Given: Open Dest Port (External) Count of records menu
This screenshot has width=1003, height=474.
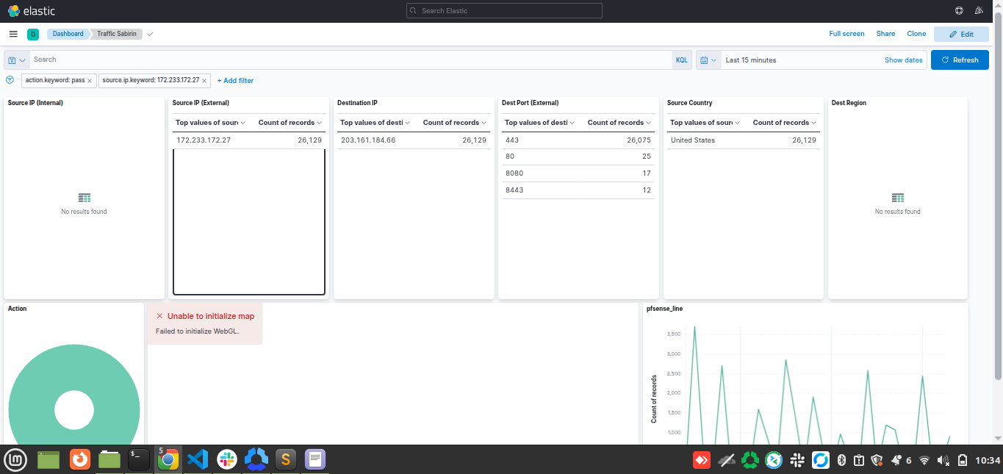Looking at the screenshot, I should tap(619, 123).
